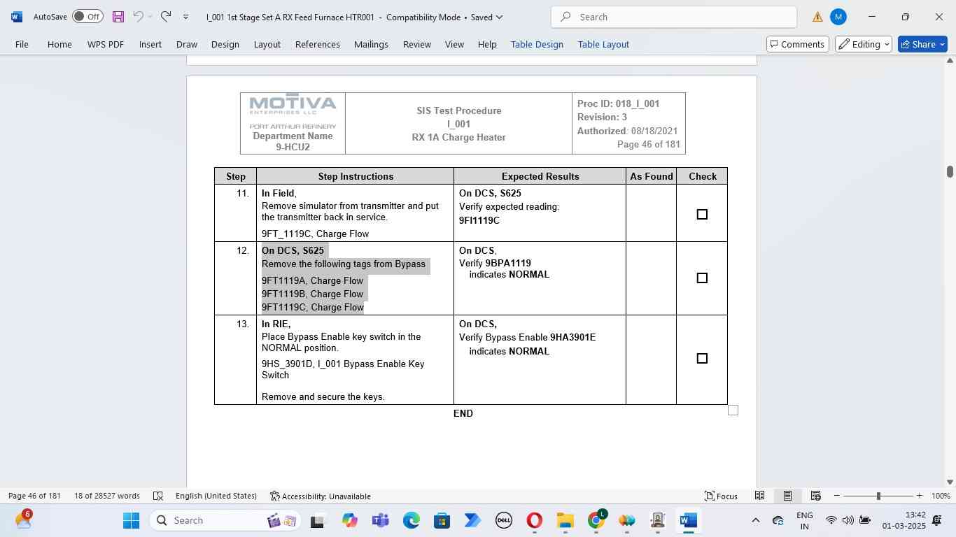Open the account profile avatar M
The image size is (956, 537).
(838, 17)
